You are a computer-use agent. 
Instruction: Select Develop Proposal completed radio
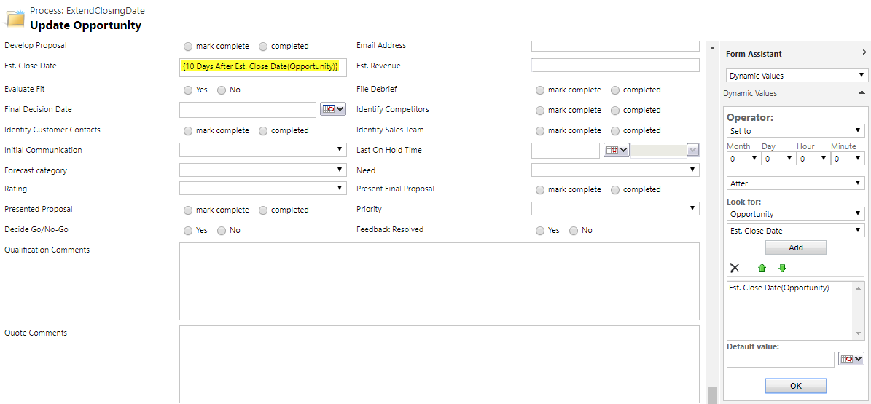pyautogui.click(x=263, y=46)
